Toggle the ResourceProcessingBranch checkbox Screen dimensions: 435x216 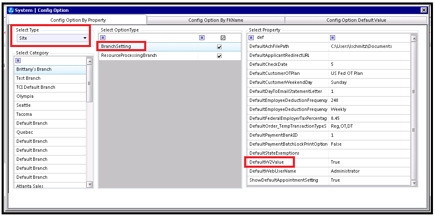tap(220, 56)
